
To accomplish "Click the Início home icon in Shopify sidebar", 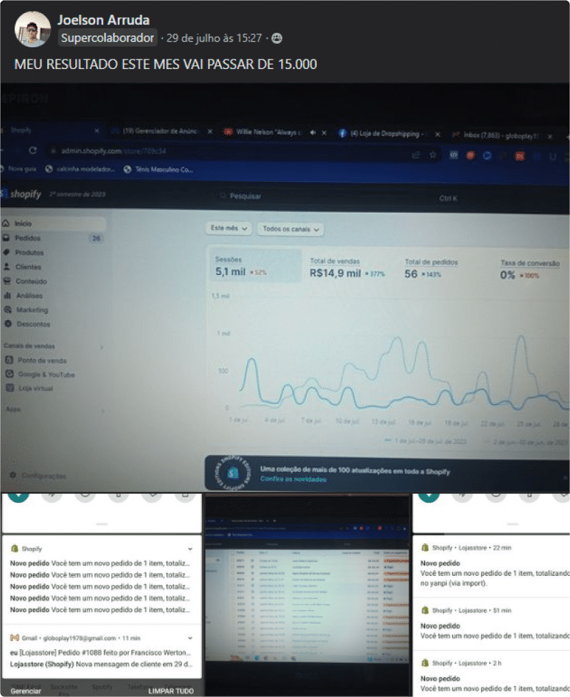I will [x=6, y=224].
